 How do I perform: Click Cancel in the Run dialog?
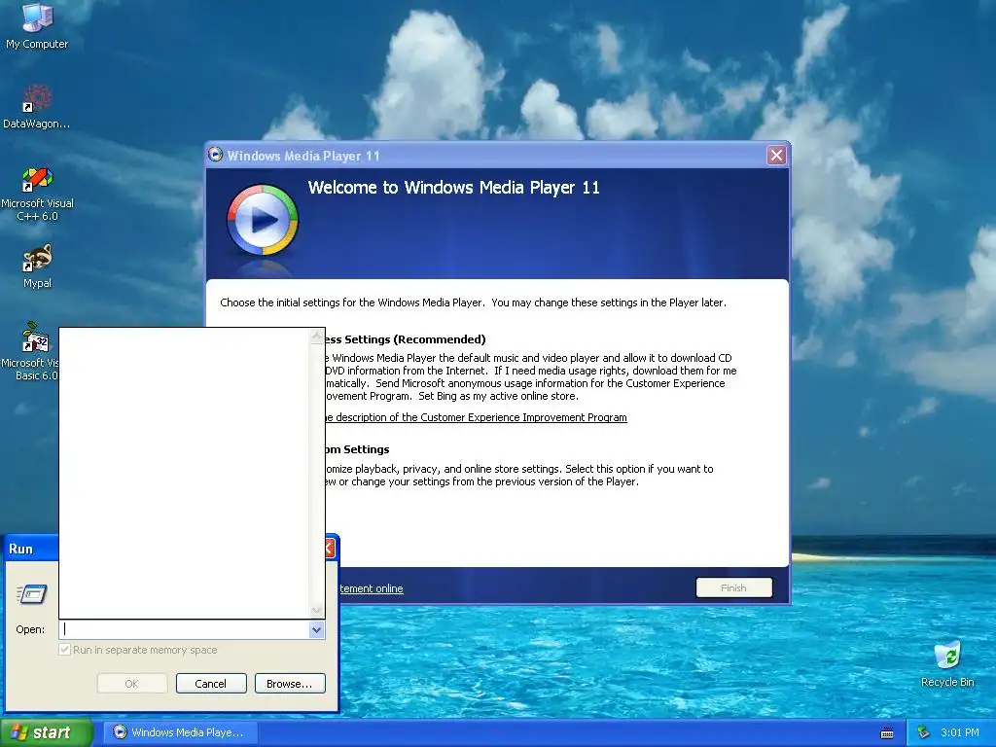[211, 684]
